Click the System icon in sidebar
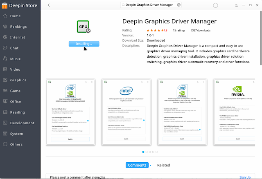This screenshot has height=179, width=262. click(x=5, y=134)
